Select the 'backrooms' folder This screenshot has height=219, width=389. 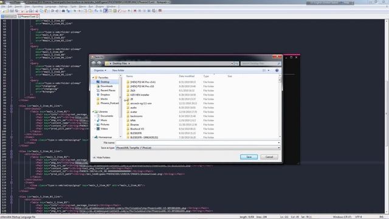click(x=136, y=116)
